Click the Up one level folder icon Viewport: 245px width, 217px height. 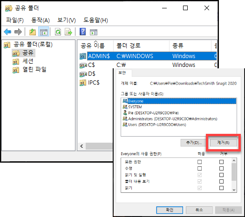point(33,32)
